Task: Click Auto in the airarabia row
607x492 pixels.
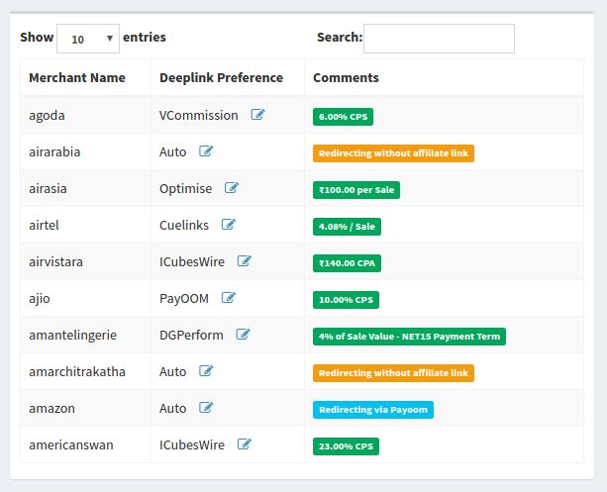Action: point(172,151)
